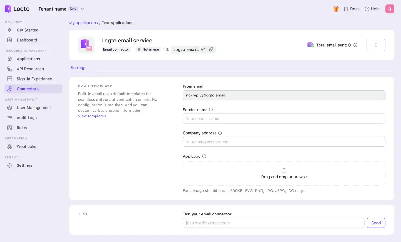Expand the Tenant name dropdown chevron
The width and height of the screenshot is (401, 242).
click(82, 9)
